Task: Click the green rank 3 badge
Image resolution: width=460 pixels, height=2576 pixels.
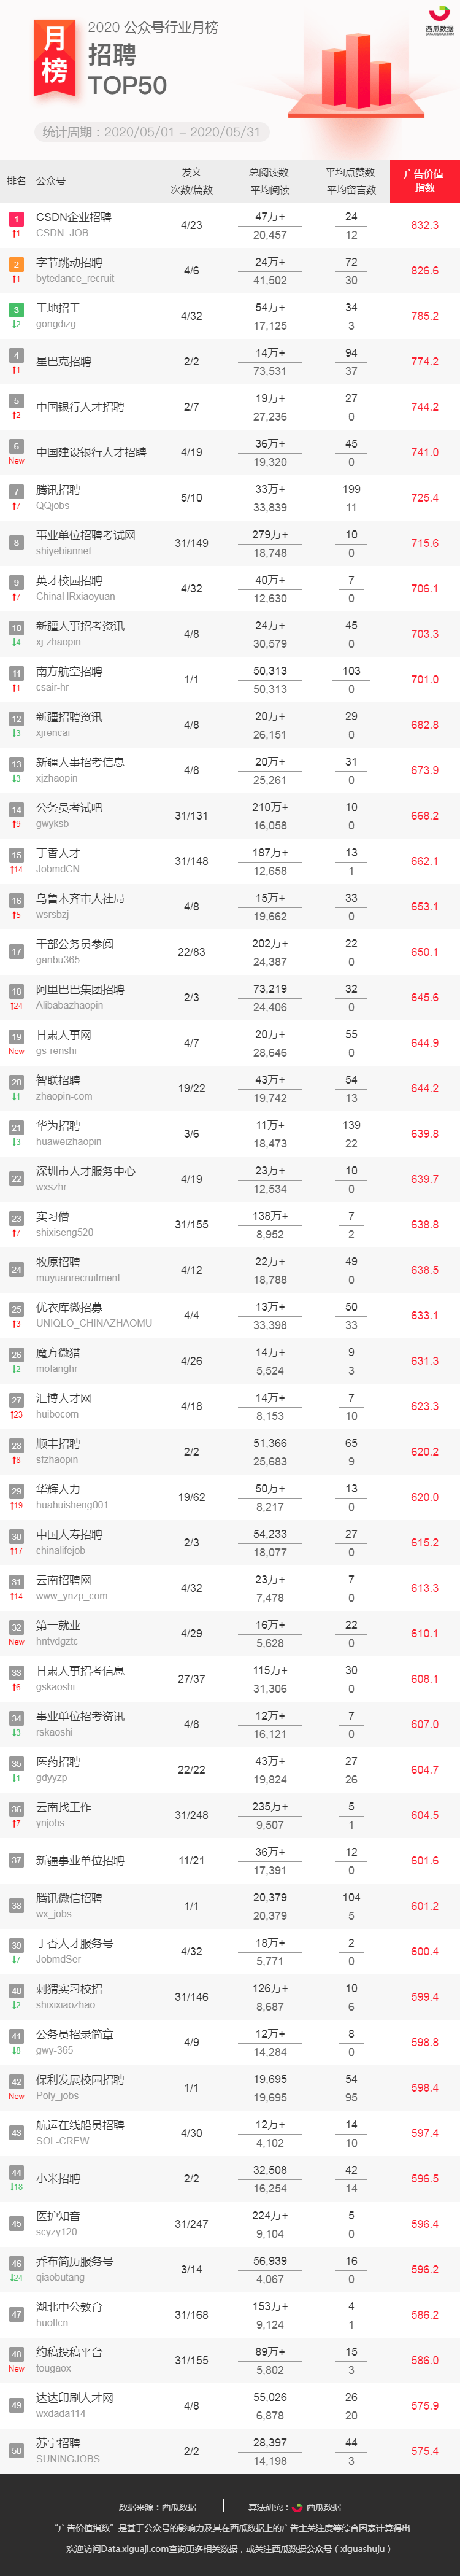Action: tap(16, 310)
